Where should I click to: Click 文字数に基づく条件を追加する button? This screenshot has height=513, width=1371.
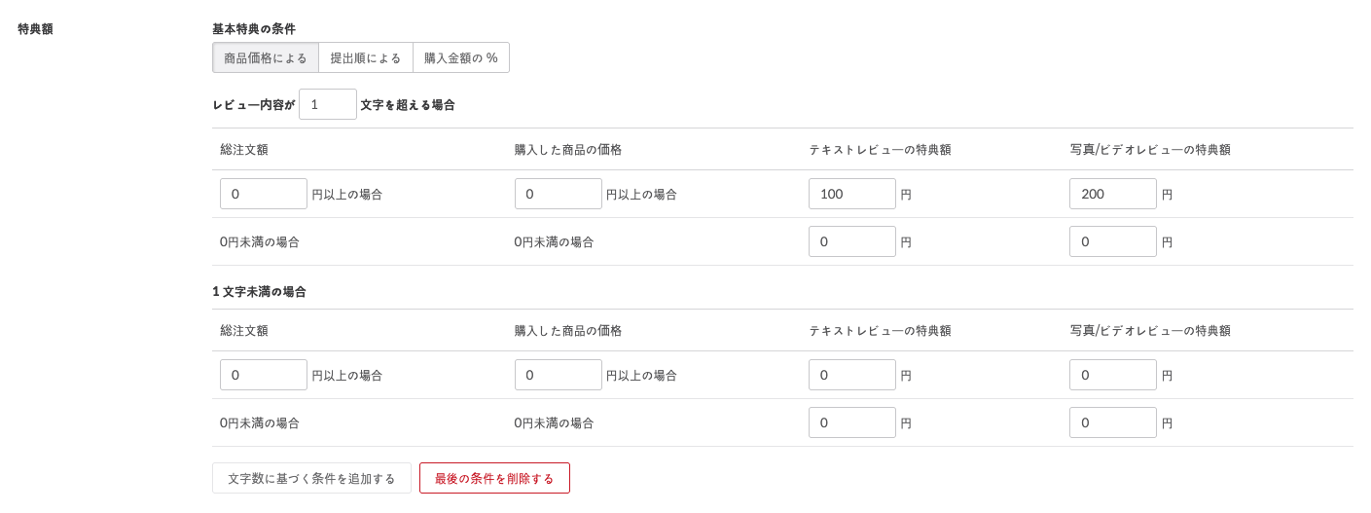tap(311, 478)
